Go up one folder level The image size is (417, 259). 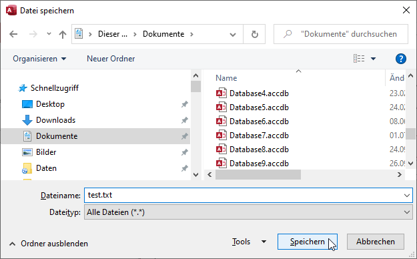click(63, 34)
